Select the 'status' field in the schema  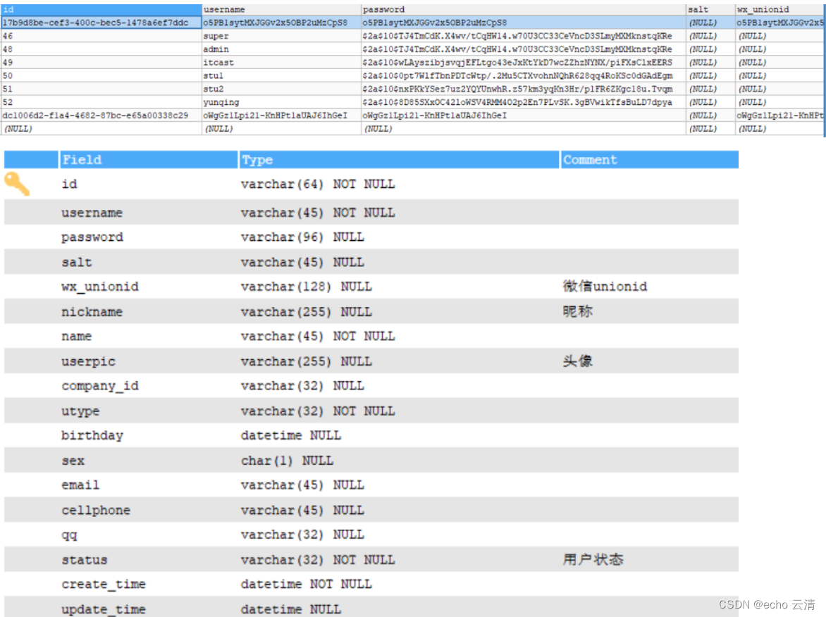[85, 560]
